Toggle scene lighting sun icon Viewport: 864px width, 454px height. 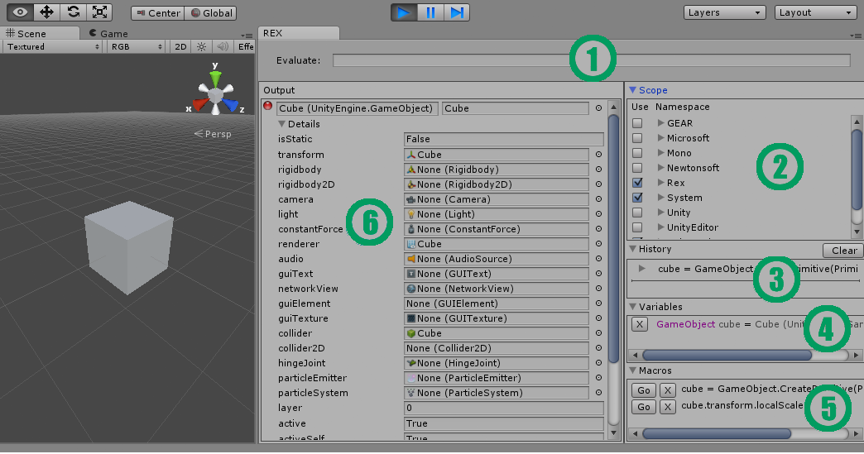[x=202, y=47]
